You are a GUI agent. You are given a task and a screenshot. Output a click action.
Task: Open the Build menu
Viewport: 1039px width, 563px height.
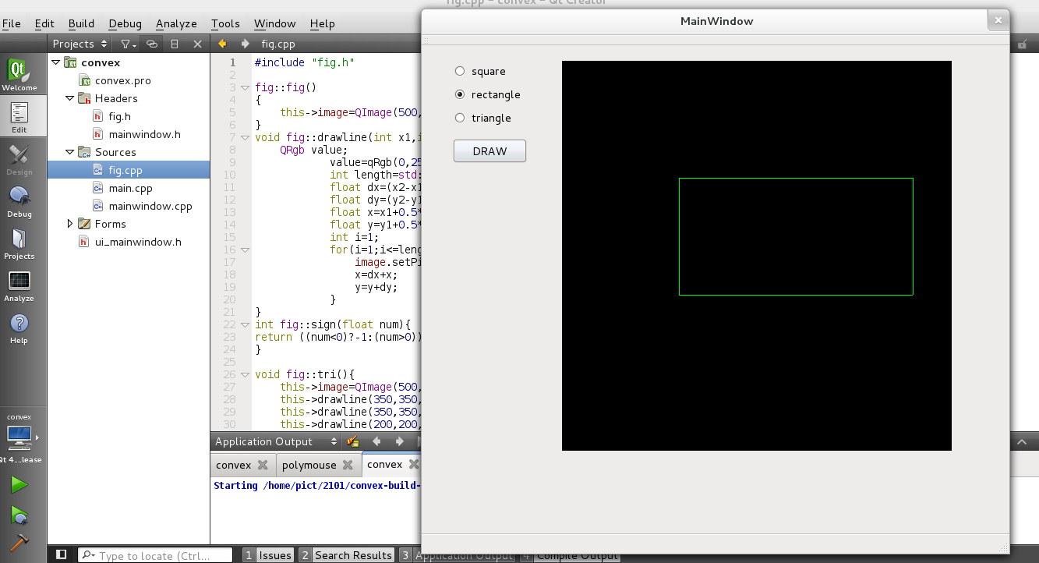coord(80,23)
